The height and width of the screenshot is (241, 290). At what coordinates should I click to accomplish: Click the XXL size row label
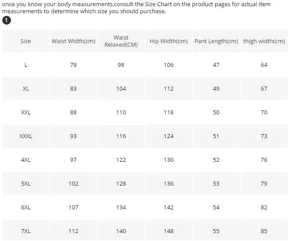pos(26,112)
